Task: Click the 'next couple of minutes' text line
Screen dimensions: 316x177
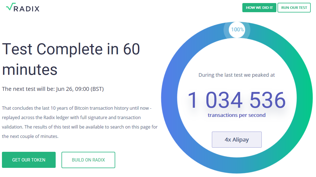Action: (x=30, y=137)
